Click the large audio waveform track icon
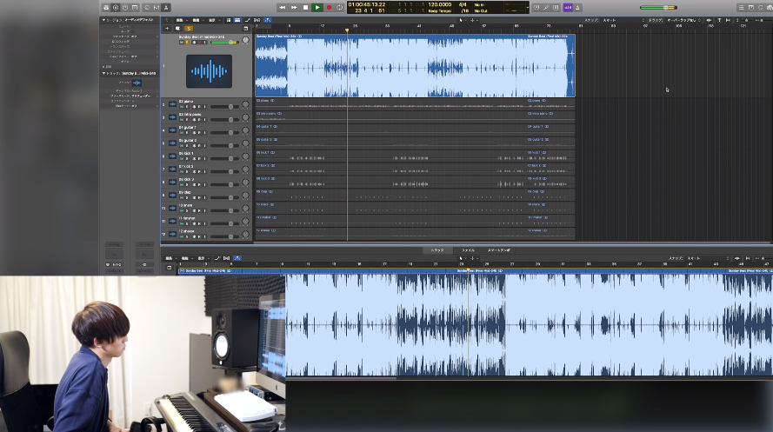Image resolution: width=773 pixels, height=432 pixels. 209,70
